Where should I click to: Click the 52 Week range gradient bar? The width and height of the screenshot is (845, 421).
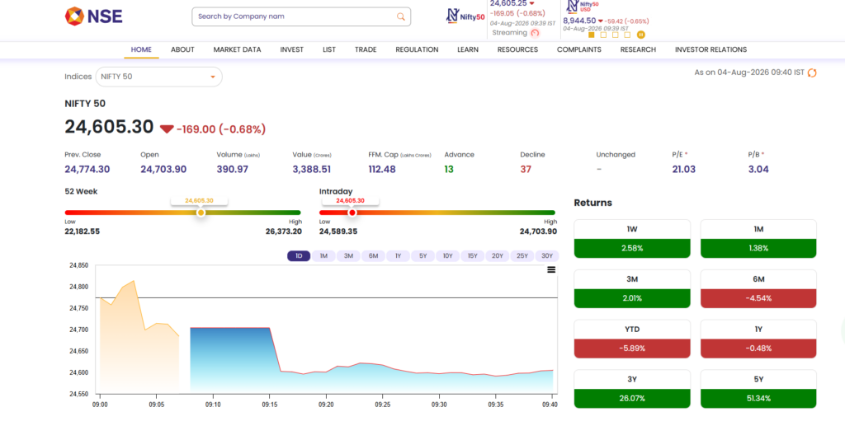click(182, 213)
